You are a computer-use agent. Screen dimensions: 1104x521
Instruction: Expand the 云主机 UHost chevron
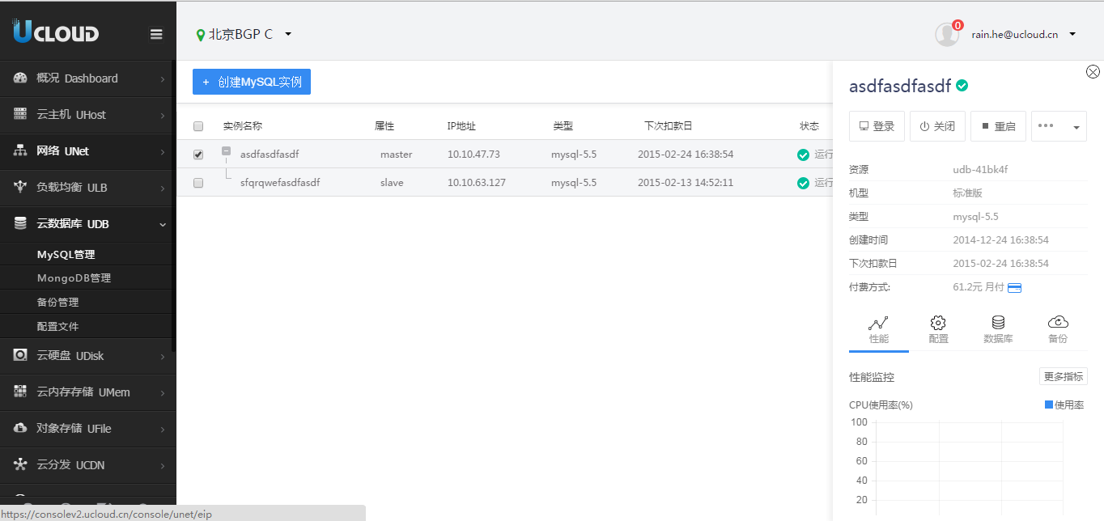coord(163,115)
